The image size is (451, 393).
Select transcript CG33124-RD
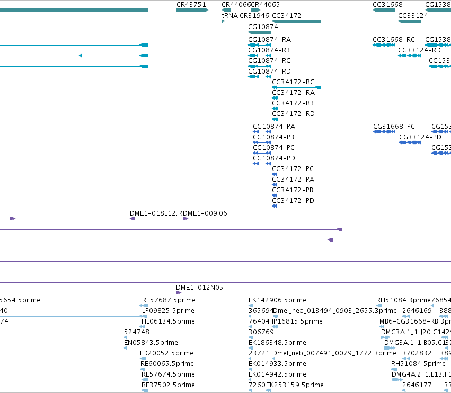point(410,56)
